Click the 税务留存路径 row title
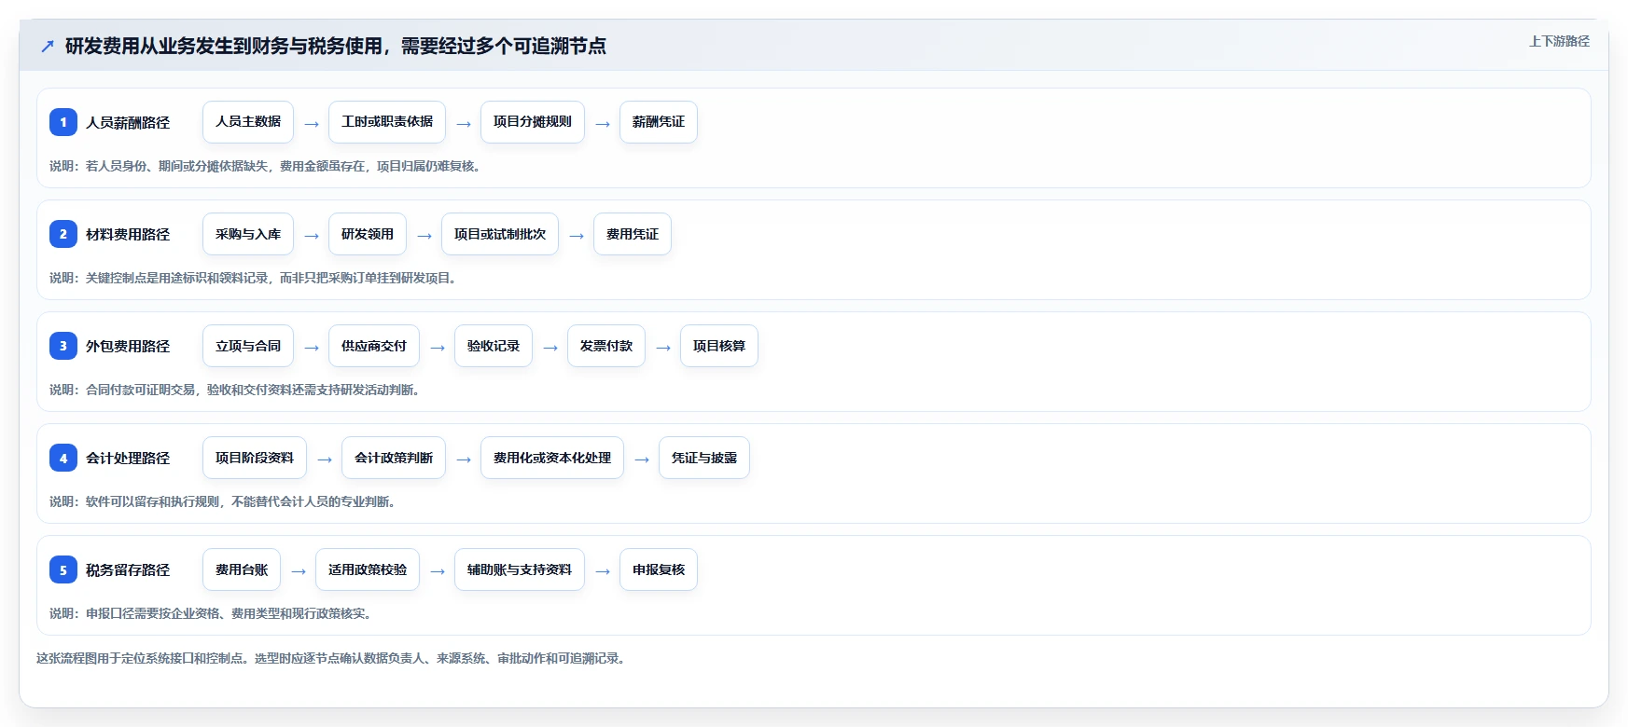 [x=128, y=569]
